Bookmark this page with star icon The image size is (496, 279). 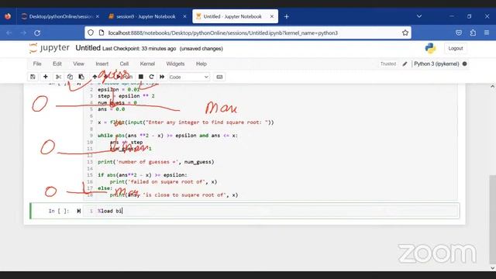pos(405,33)
